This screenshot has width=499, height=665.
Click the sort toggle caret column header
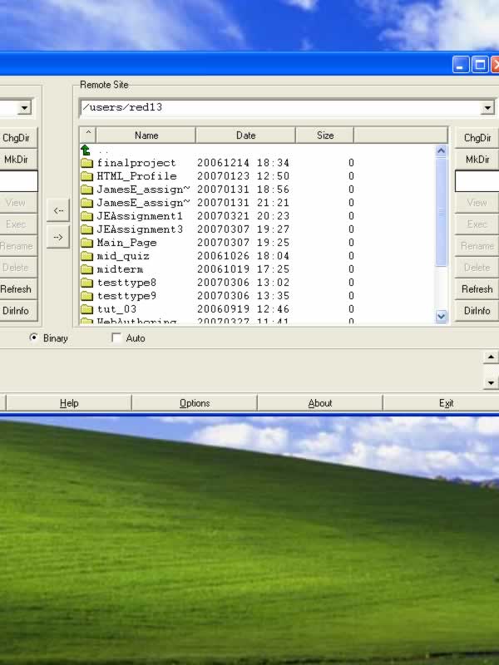[x=88, y=135]
